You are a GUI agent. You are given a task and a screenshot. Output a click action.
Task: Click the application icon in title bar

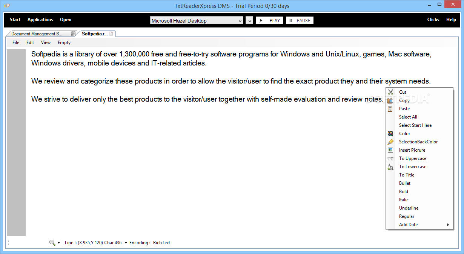pos(7,6)
